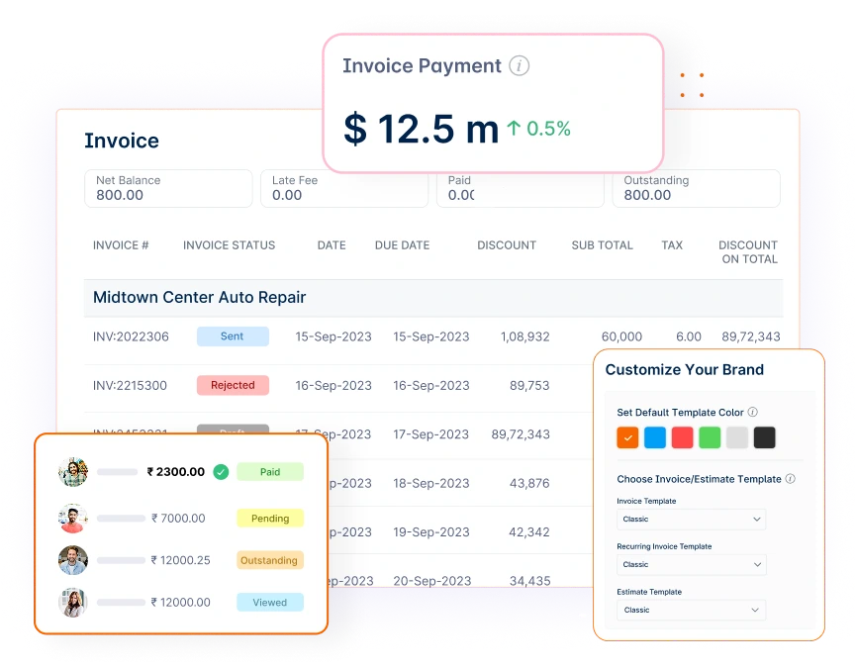Click the 17-Sep-2023 due date cell

point(430,434)
